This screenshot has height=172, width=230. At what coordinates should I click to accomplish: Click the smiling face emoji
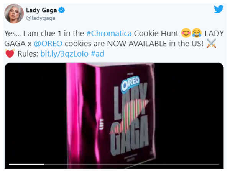click(186, 34)
